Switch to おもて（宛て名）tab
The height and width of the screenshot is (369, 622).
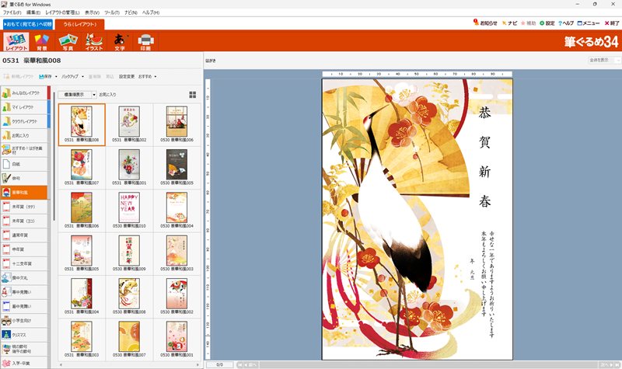(x=28, y=24)
